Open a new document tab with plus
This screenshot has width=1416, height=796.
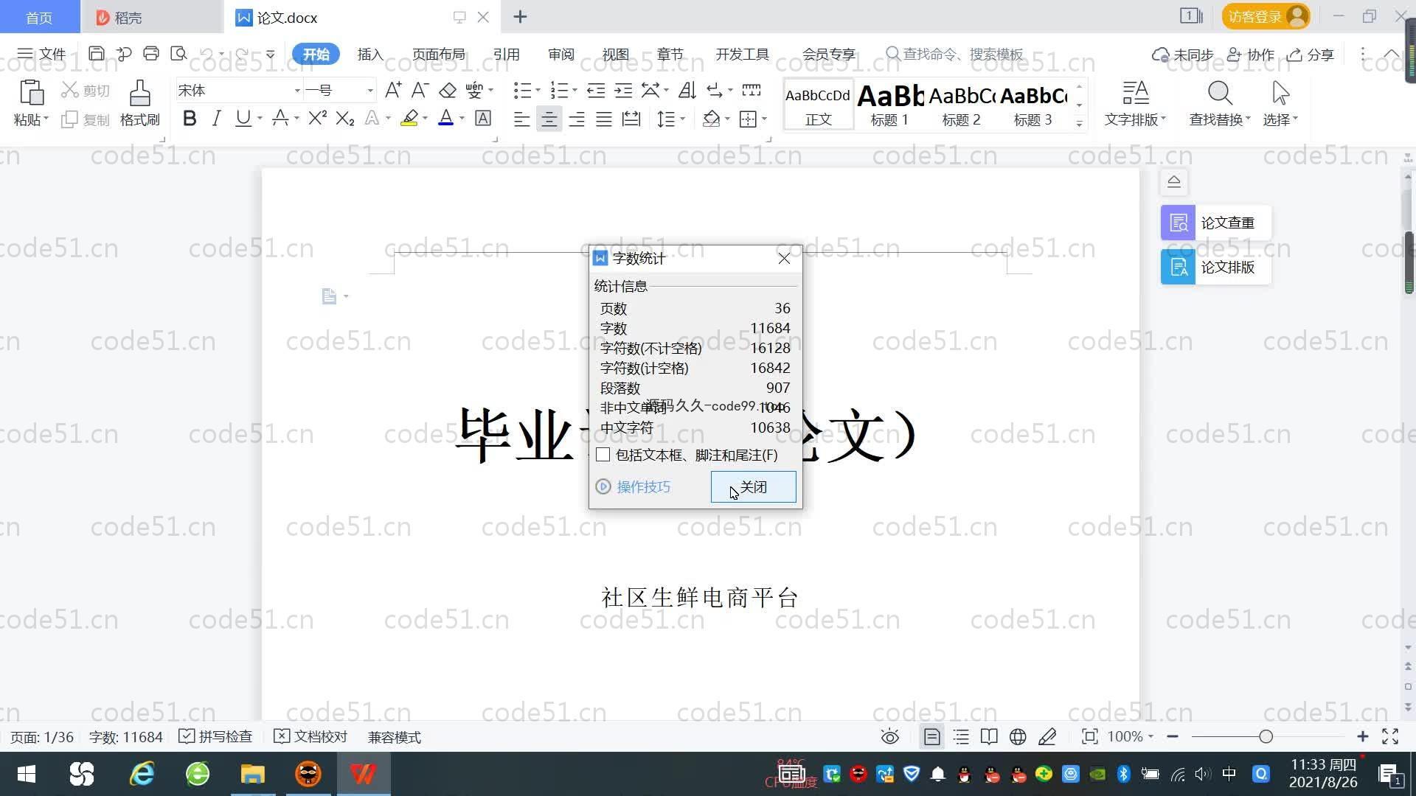(520, 17)
